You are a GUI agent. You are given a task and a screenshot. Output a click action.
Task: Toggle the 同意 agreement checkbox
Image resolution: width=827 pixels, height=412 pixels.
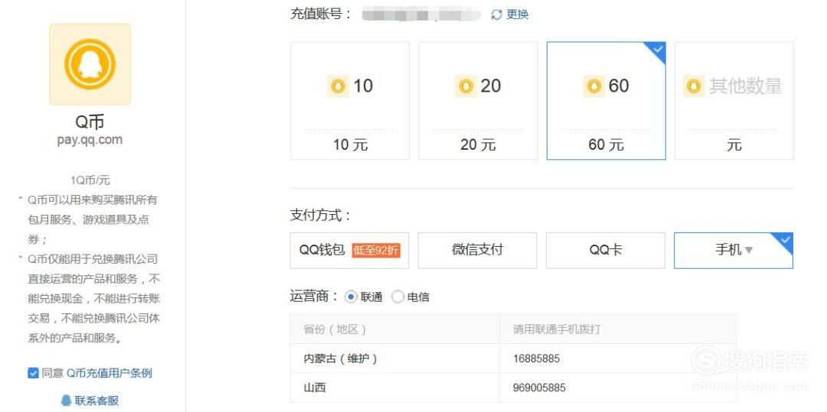pos(33,373)
